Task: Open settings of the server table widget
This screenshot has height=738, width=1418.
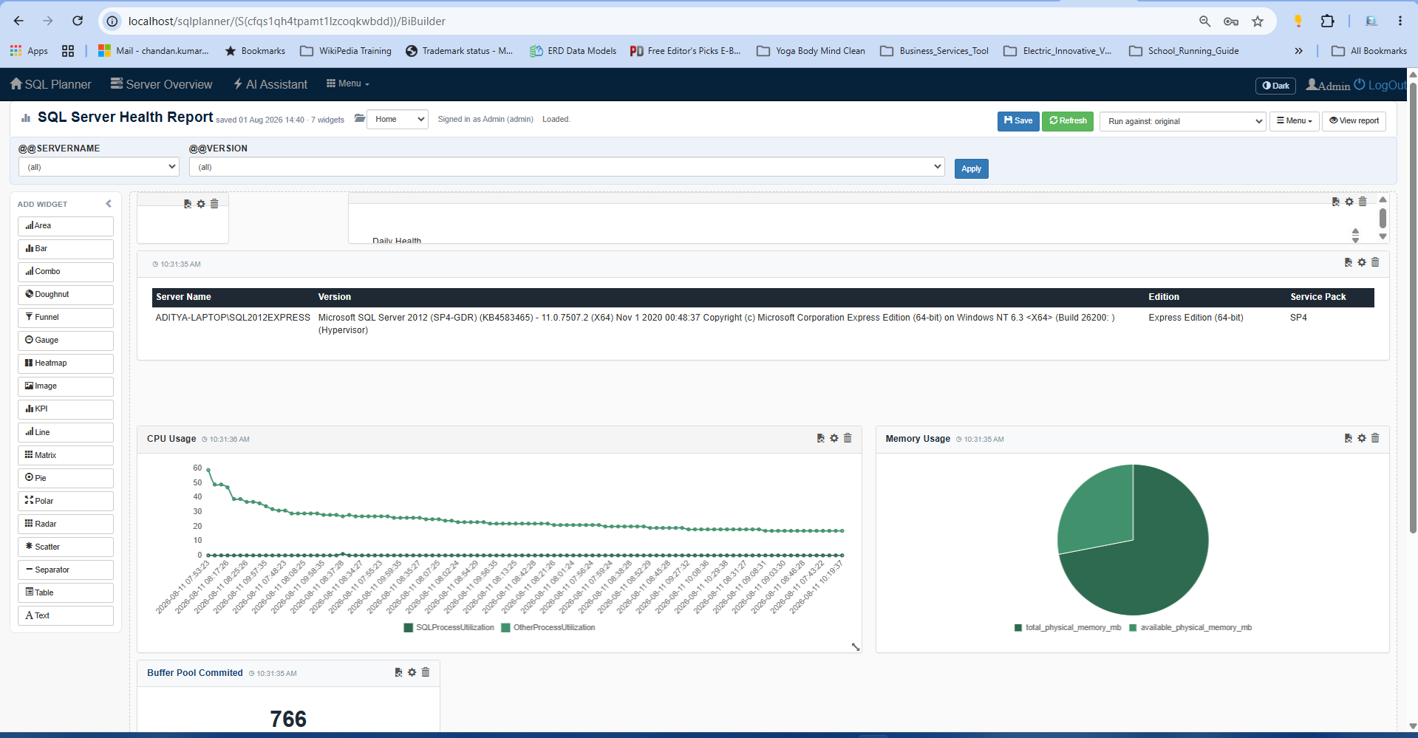Action: click(x=1362, y=262)
